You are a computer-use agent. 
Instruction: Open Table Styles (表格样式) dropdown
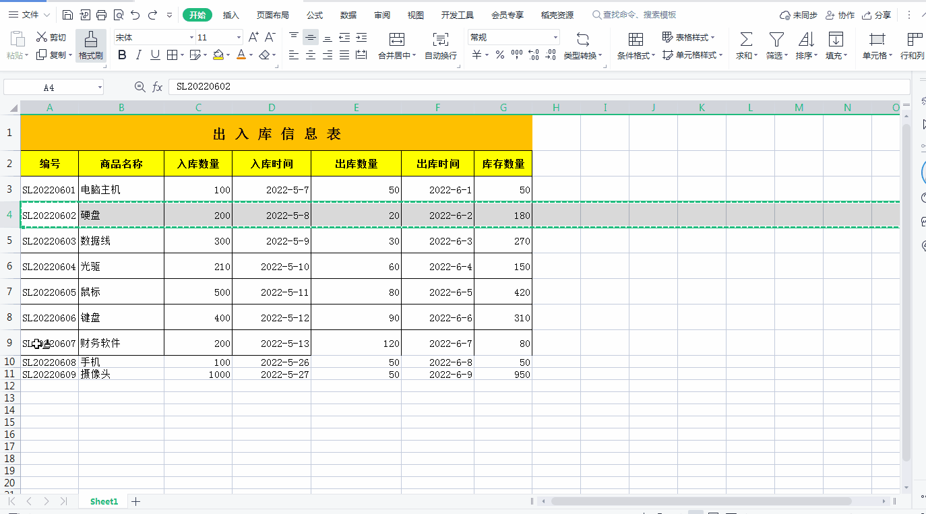pyautogui.click(x=689, y=37)
